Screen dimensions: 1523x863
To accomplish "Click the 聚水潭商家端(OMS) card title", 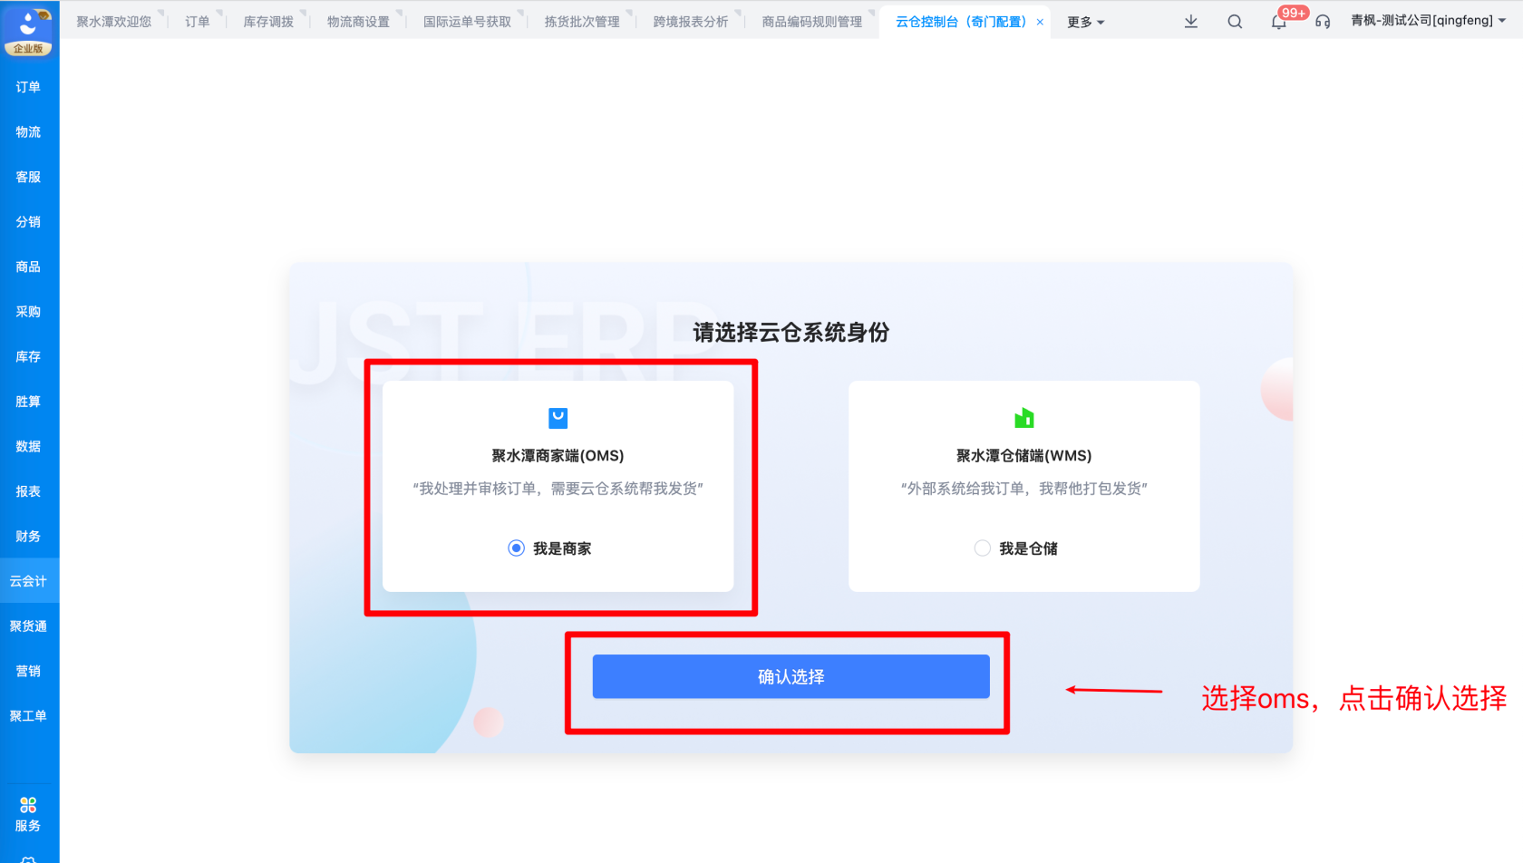I will click(558, 456).
